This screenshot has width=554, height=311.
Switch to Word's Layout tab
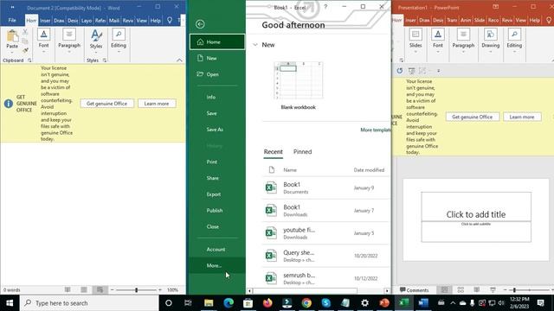(87, 21)
